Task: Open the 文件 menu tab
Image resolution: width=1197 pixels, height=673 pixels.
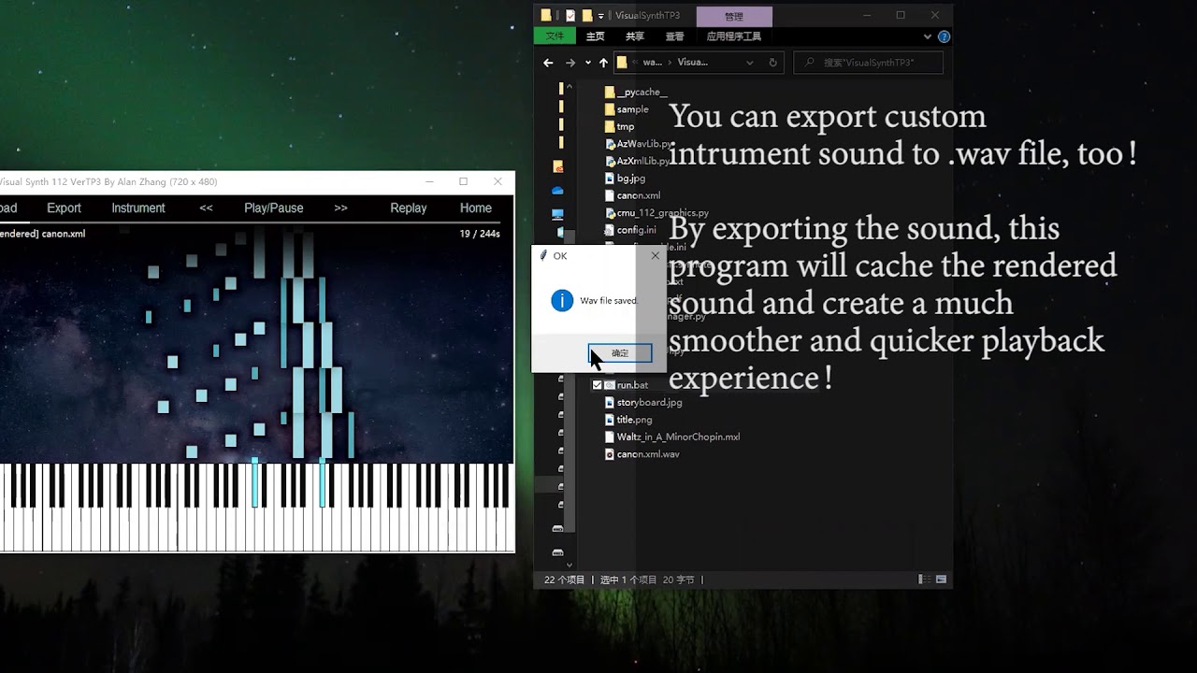Action: [555, 36]
